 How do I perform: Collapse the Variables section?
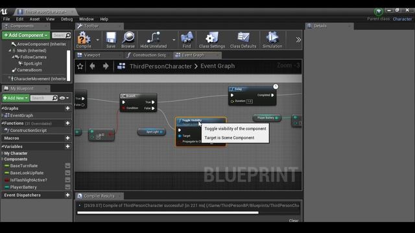[3, 146]
